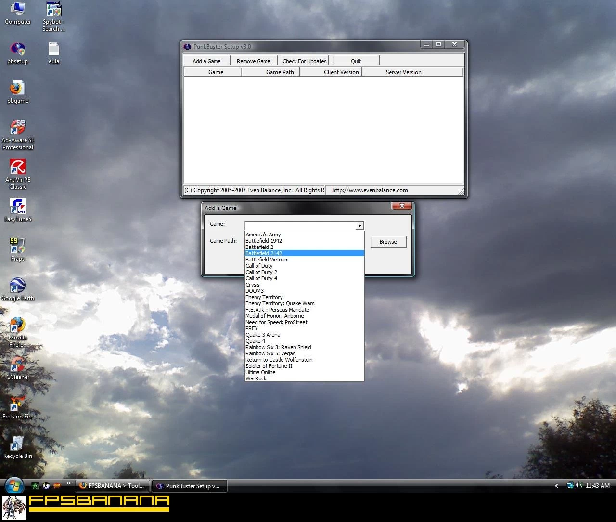Open Google Earth desktop shortcut
The image size is (616, 522).
tap(18, 289)
